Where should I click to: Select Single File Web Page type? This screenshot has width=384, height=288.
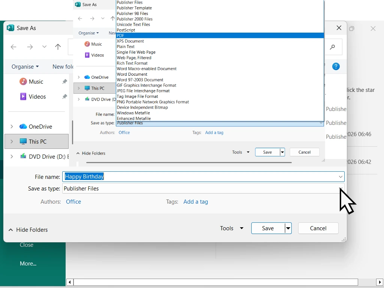coord(220,52)
